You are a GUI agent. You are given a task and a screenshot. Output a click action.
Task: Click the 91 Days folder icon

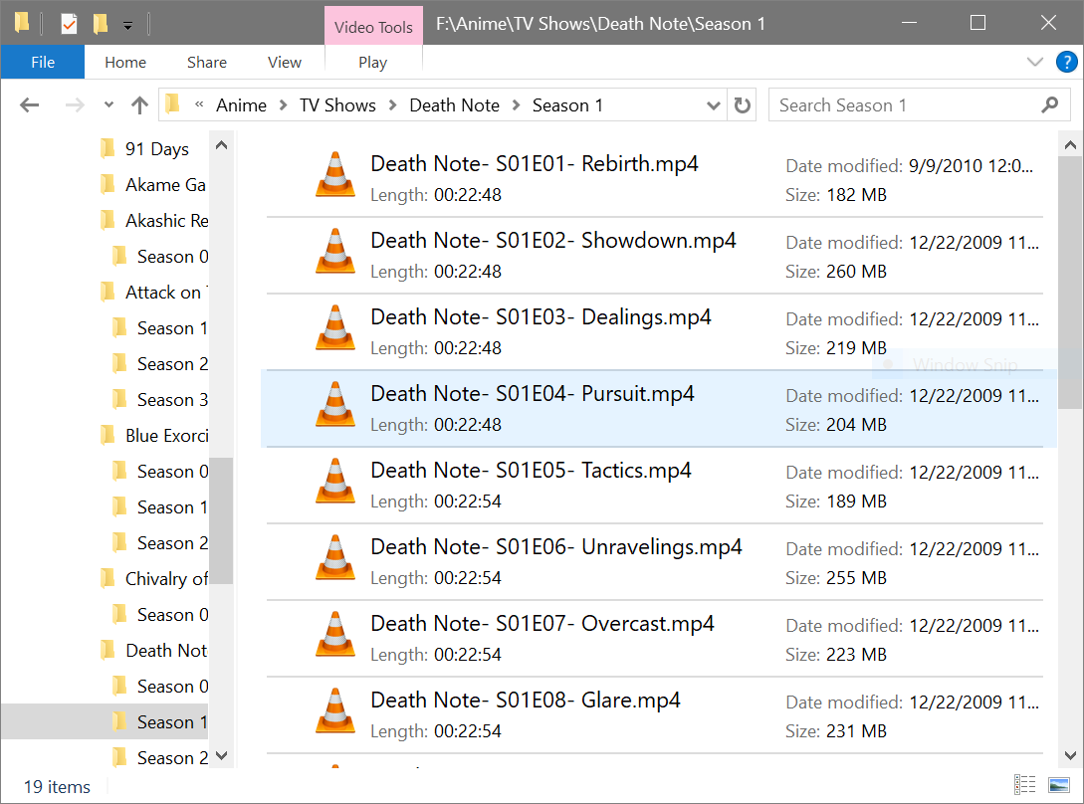(108, 148)
